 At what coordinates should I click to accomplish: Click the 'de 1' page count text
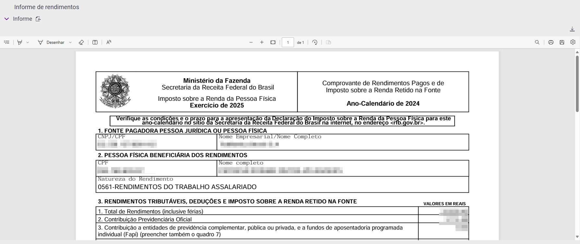coord(301,42)
